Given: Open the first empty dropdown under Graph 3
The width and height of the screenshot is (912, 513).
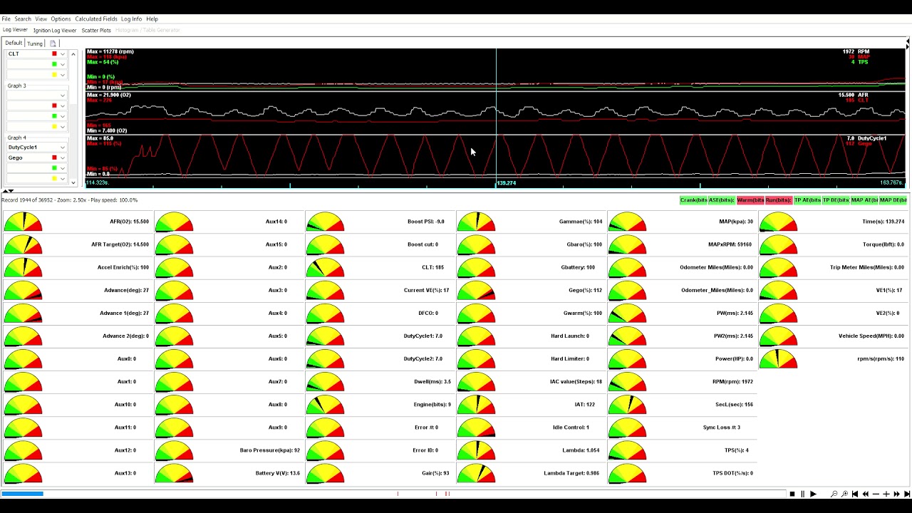Looking at the screenshot, I should pos(63,95).
